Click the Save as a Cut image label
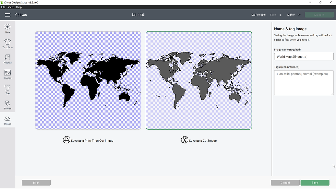The height and width of the screenshot is (189, 336). (203, 141)
